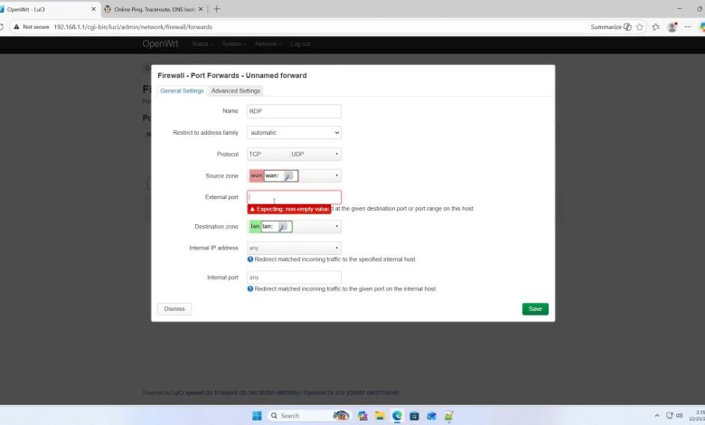The height and width of the screenshot is (425, 705).
Task: Click the Source zone label
Action: click(221, 175)
